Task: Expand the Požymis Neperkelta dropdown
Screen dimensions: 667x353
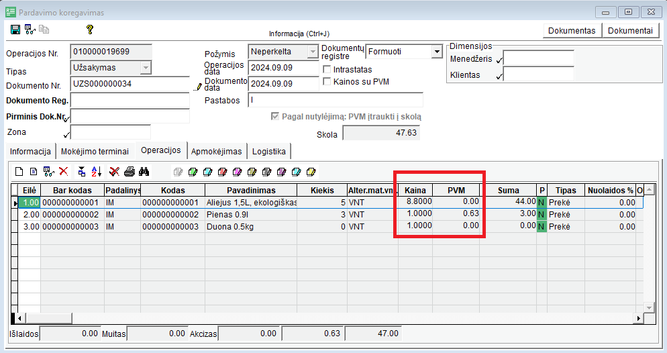Action: tap(312, 52)
